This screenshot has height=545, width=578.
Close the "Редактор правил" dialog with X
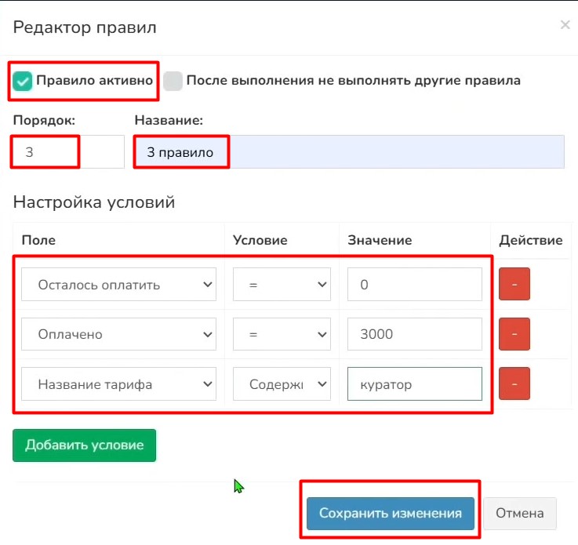tap(565, 26)
